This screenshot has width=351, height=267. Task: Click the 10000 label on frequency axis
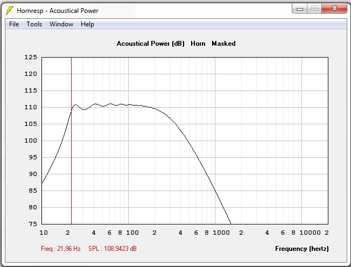click(310, 233)
